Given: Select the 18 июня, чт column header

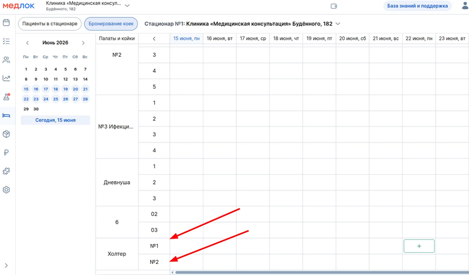Looking at the screenshot, I should 286,39.
